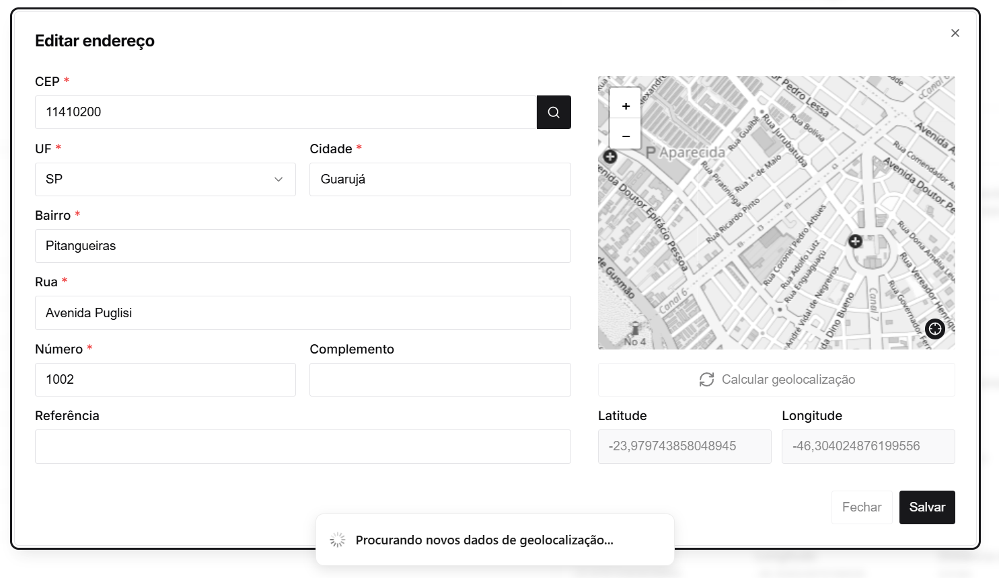Close the Editar endereço dialog with X
This screenshot has width=999, height=578.
(x=955, y=33)
